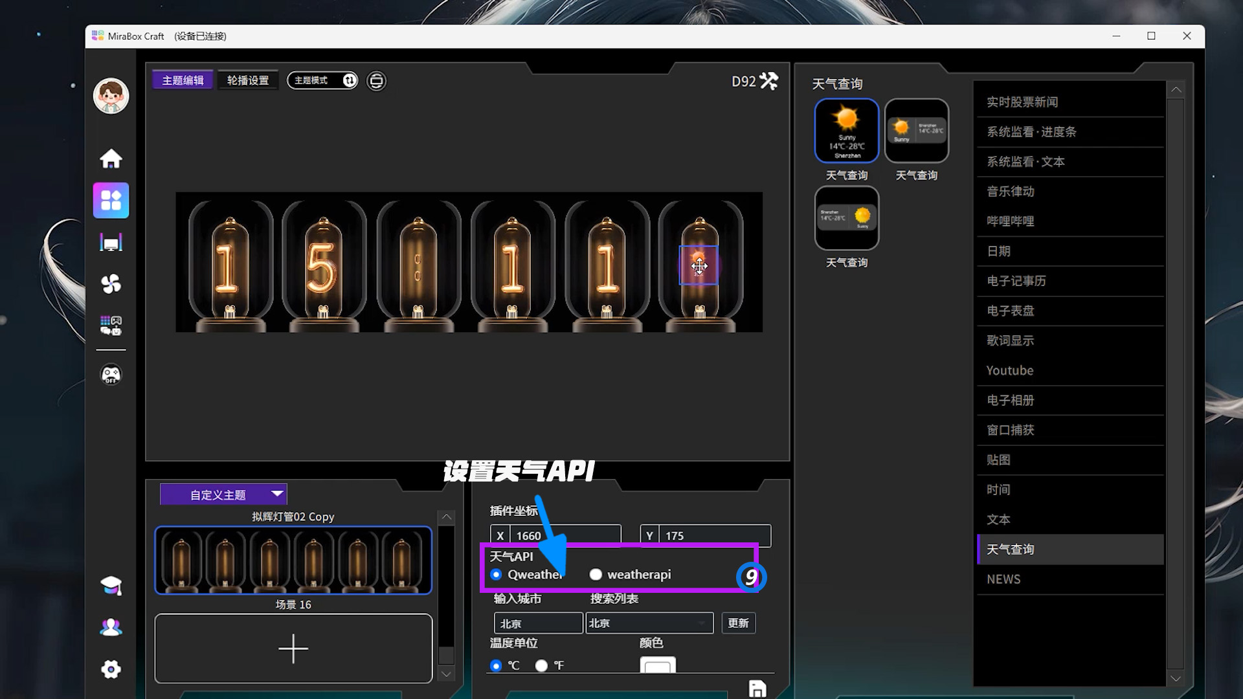The height and width of the screenshot is (699, 1243).
Task: Open the 自定义主题 dropdown
Action: pos(223,493)
